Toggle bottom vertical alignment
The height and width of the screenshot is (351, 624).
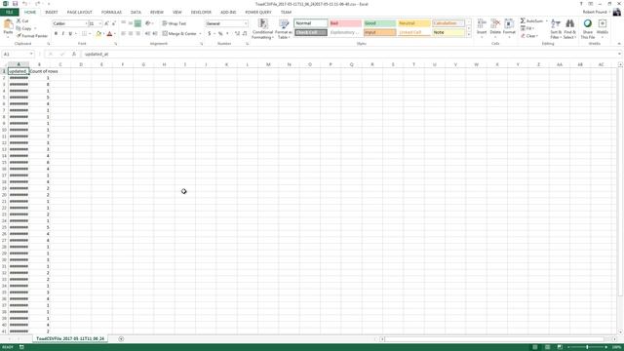137,23
